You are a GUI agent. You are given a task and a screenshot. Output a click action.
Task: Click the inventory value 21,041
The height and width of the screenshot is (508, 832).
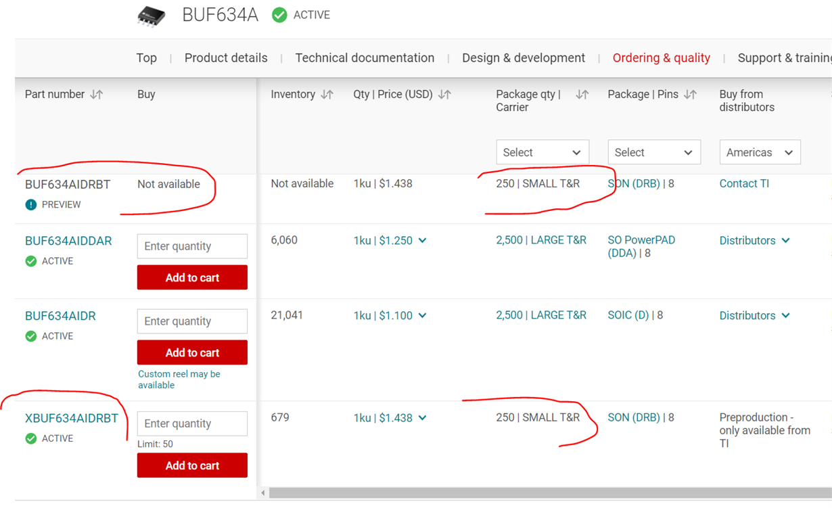point(287,315)
